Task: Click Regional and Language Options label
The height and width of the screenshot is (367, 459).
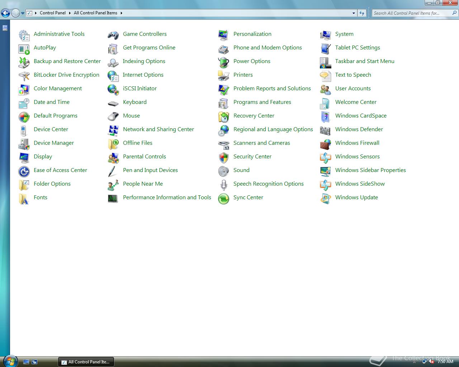Action: (x=273, y=129)
